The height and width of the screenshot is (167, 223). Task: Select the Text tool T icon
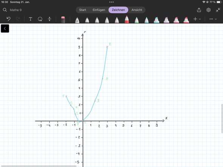point(31,19)
